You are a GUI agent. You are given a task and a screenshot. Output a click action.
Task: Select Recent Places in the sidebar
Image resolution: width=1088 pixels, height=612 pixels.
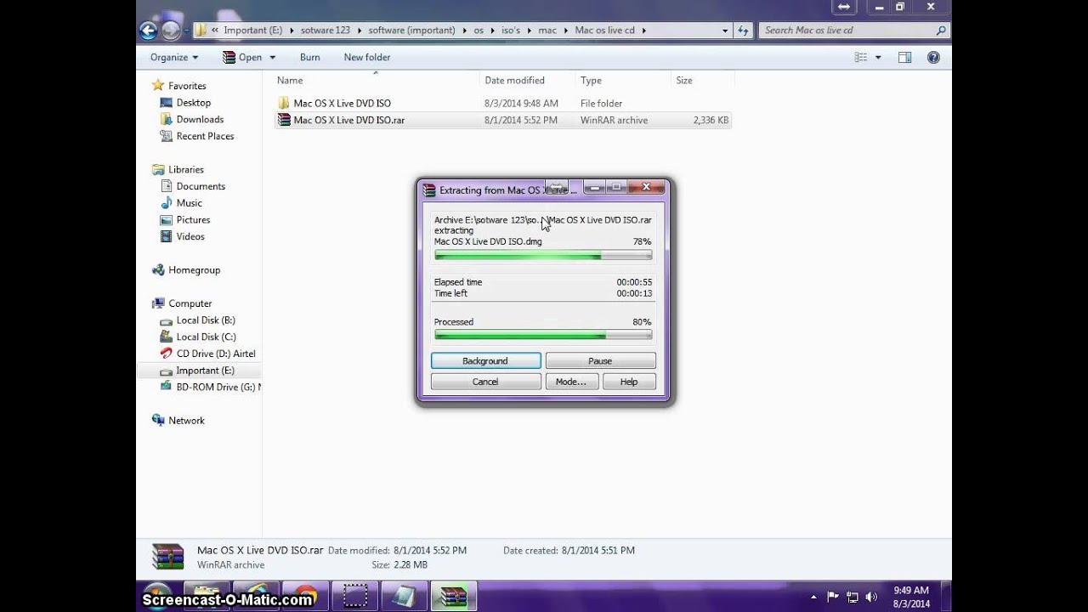click(x=205, y=136)
